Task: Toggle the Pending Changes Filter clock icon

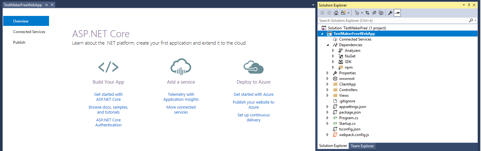Action: pos(357,13)
